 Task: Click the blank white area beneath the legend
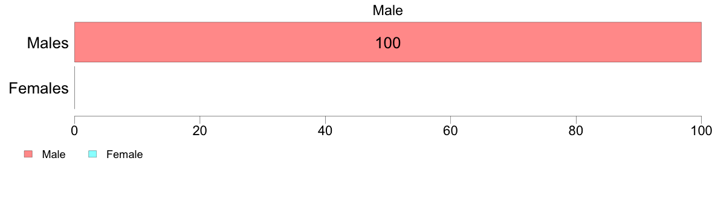click(359, 192)
